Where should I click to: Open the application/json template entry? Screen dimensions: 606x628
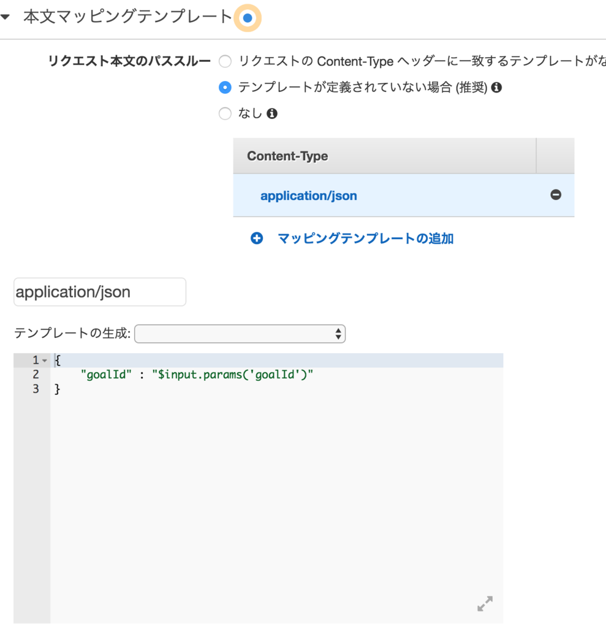[x=308, y=195]
